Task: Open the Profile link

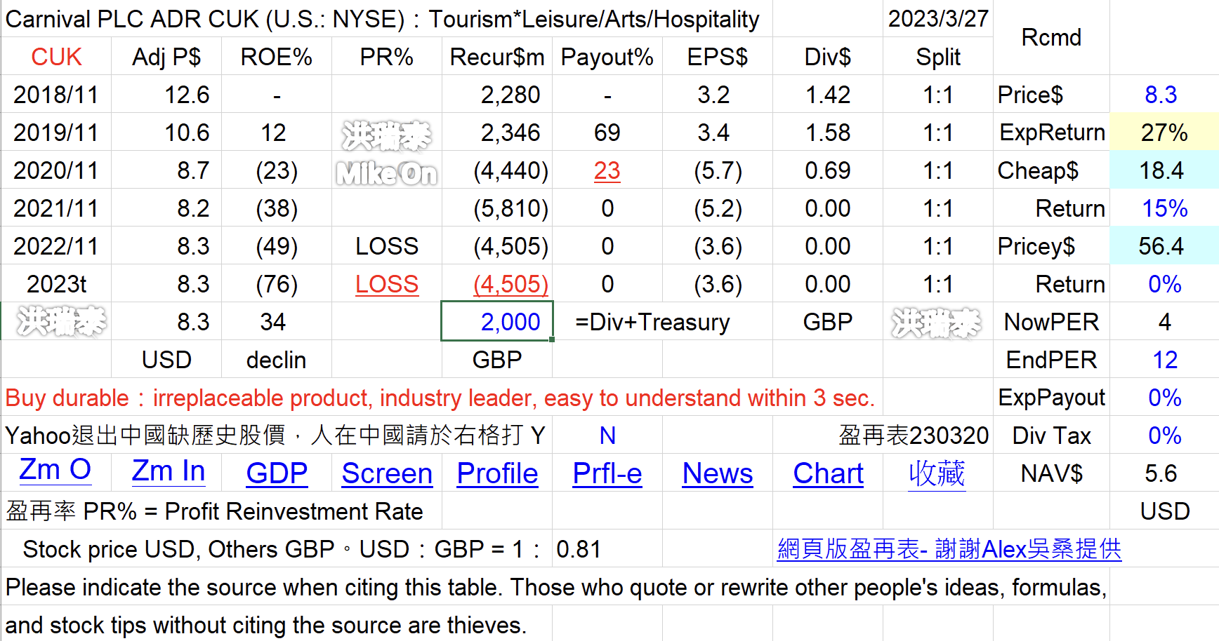Action: pyautogui.click(x=497, y=474)
